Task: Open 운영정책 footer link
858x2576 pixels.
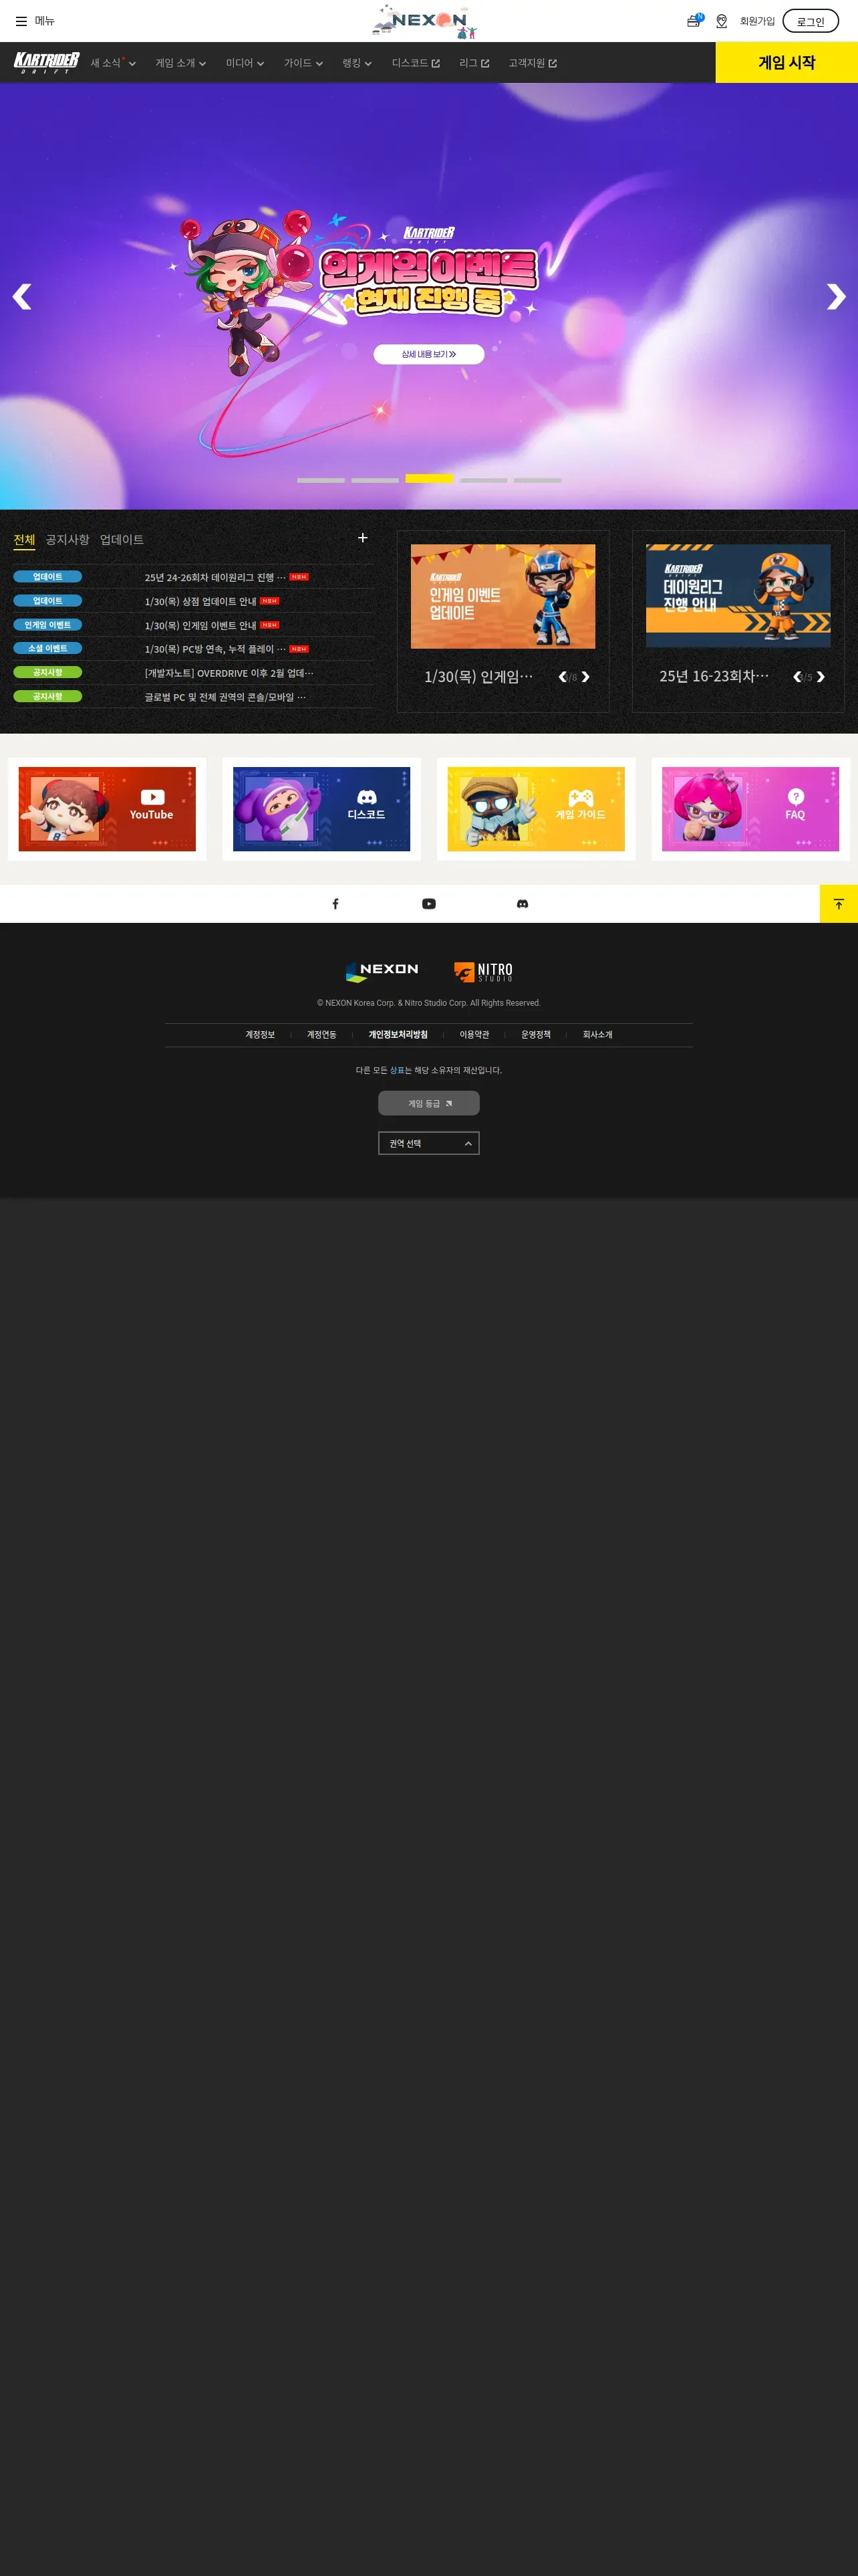Action: (535, 1035)
